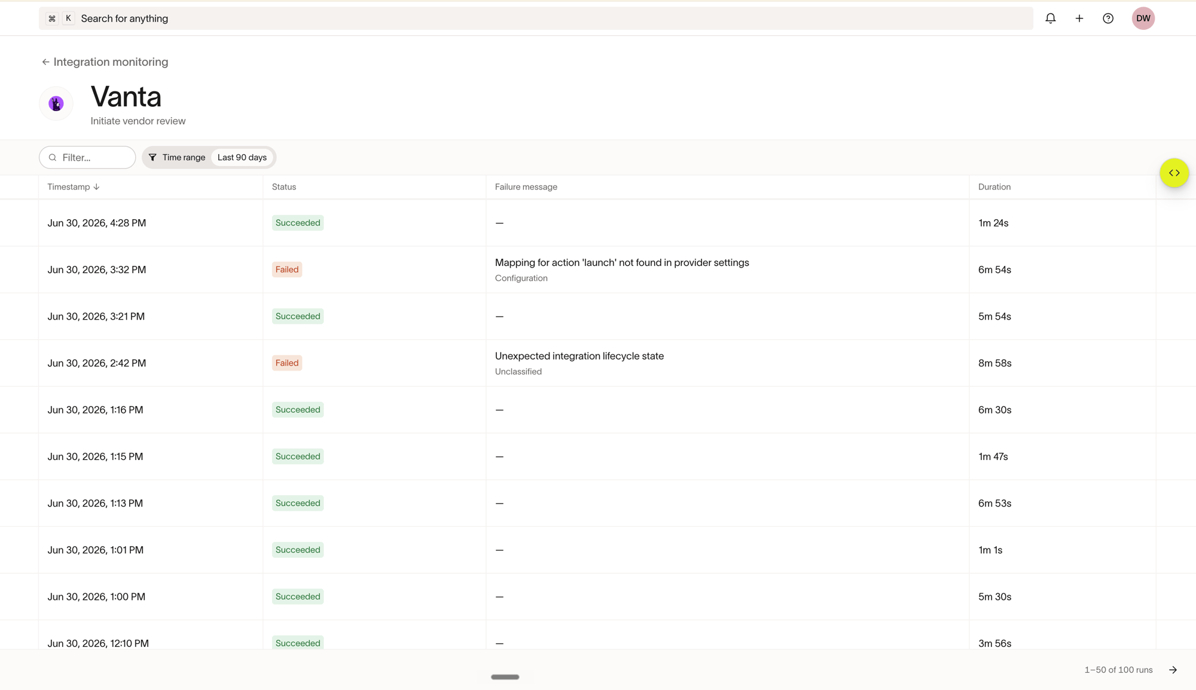Grab the horizontal scrollbar thumb at bottom

coord(505,677)
